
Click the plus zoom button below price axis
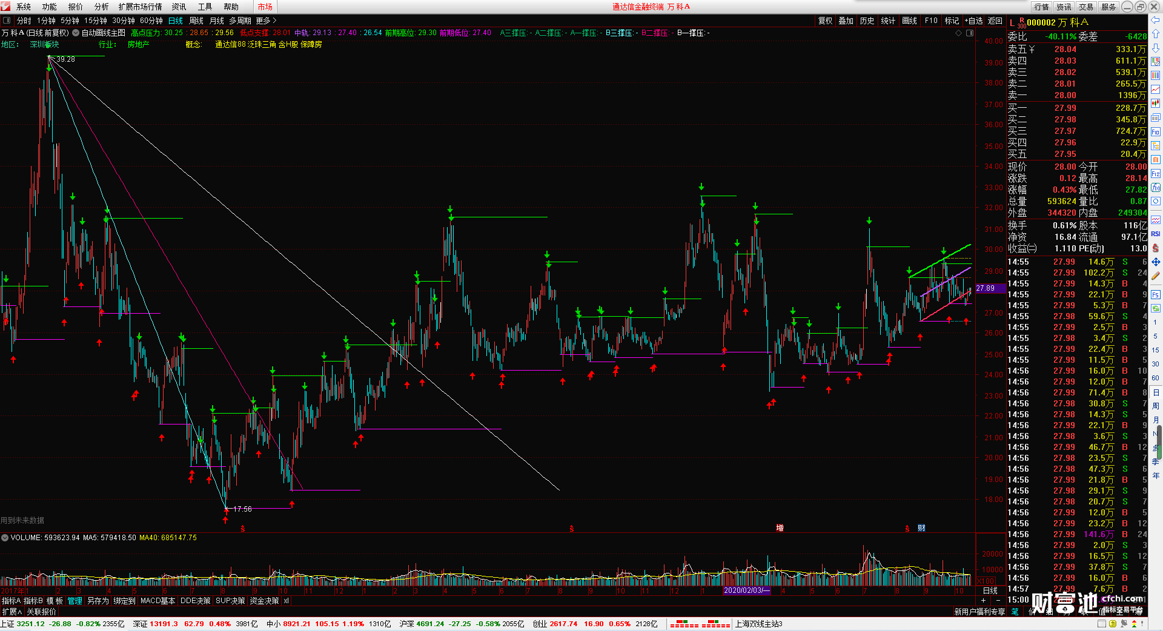pos(983,600)
